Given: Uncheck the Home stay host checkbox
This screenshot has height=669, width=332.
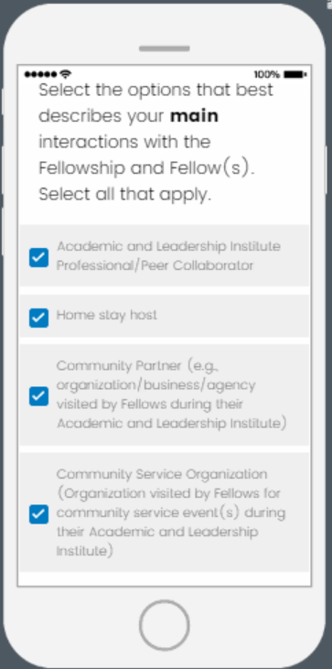Looking at the screenshot, I should [38, 318].
